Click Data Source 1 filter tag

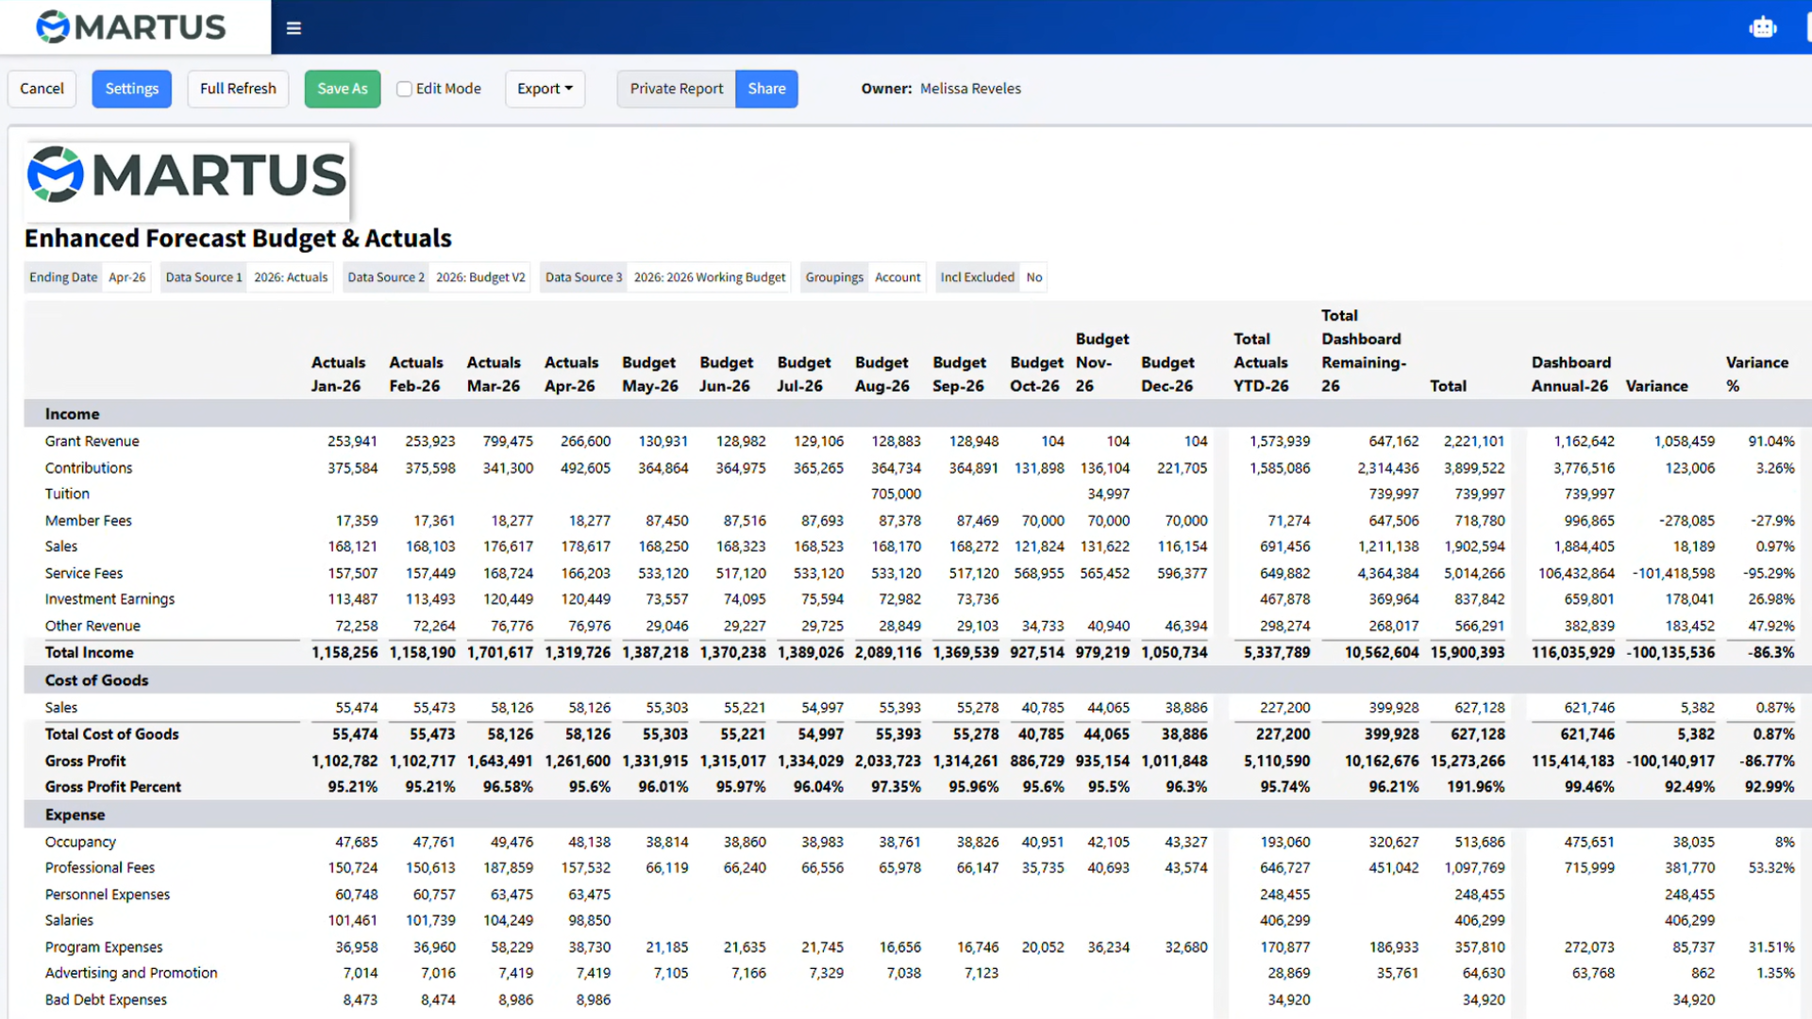pos(246,277)
